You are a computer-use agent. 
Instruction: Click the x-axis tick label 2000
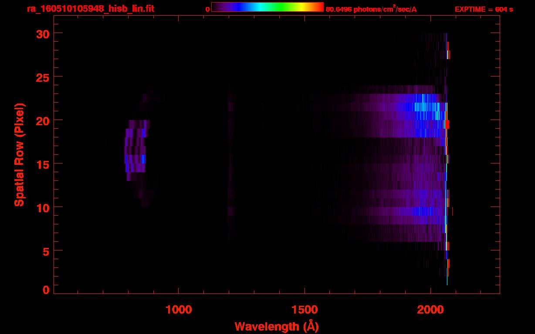(x=430, y=309)
